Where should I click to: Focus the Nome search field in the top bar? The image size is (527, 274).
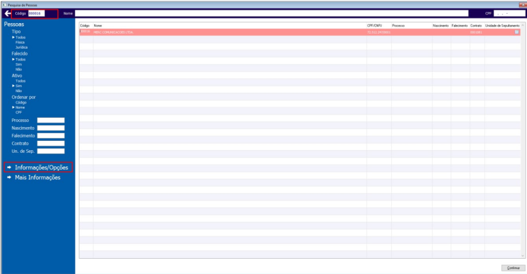271,13
